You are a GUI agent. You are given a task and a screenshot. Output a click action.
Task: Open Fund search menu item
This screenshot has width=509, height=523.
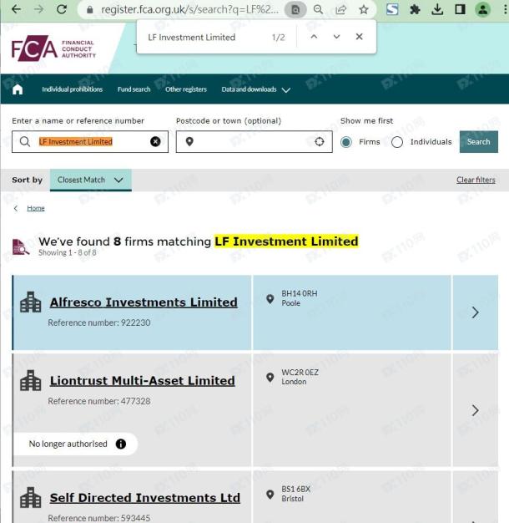pyautogui.click(x=134, y=89)
